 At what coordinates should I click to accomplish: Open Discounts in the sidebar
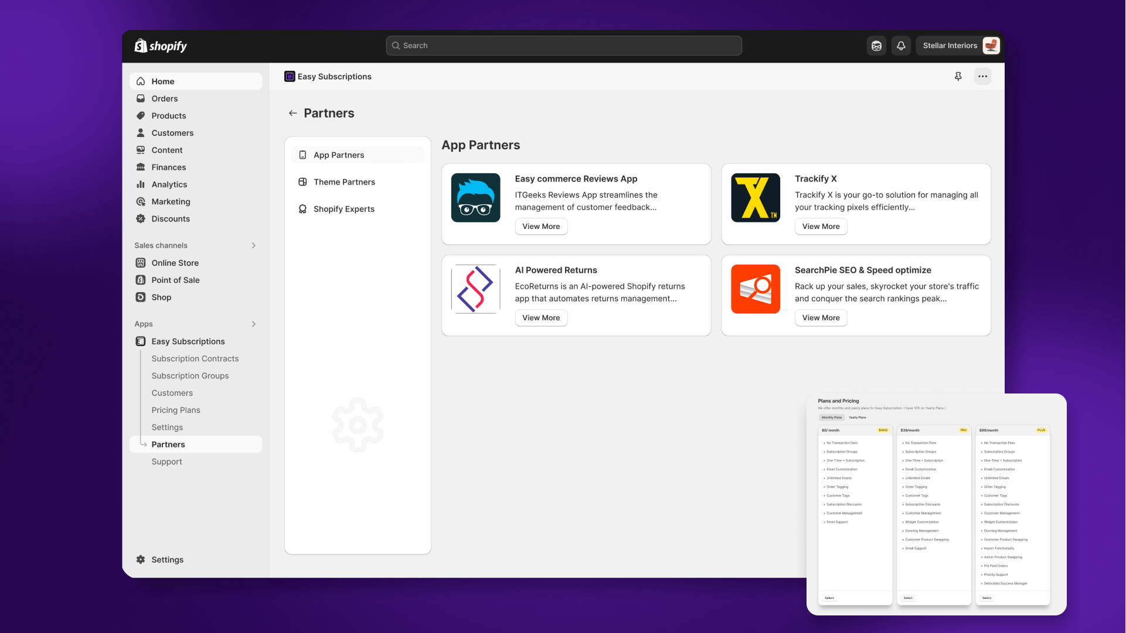[196, 219]
